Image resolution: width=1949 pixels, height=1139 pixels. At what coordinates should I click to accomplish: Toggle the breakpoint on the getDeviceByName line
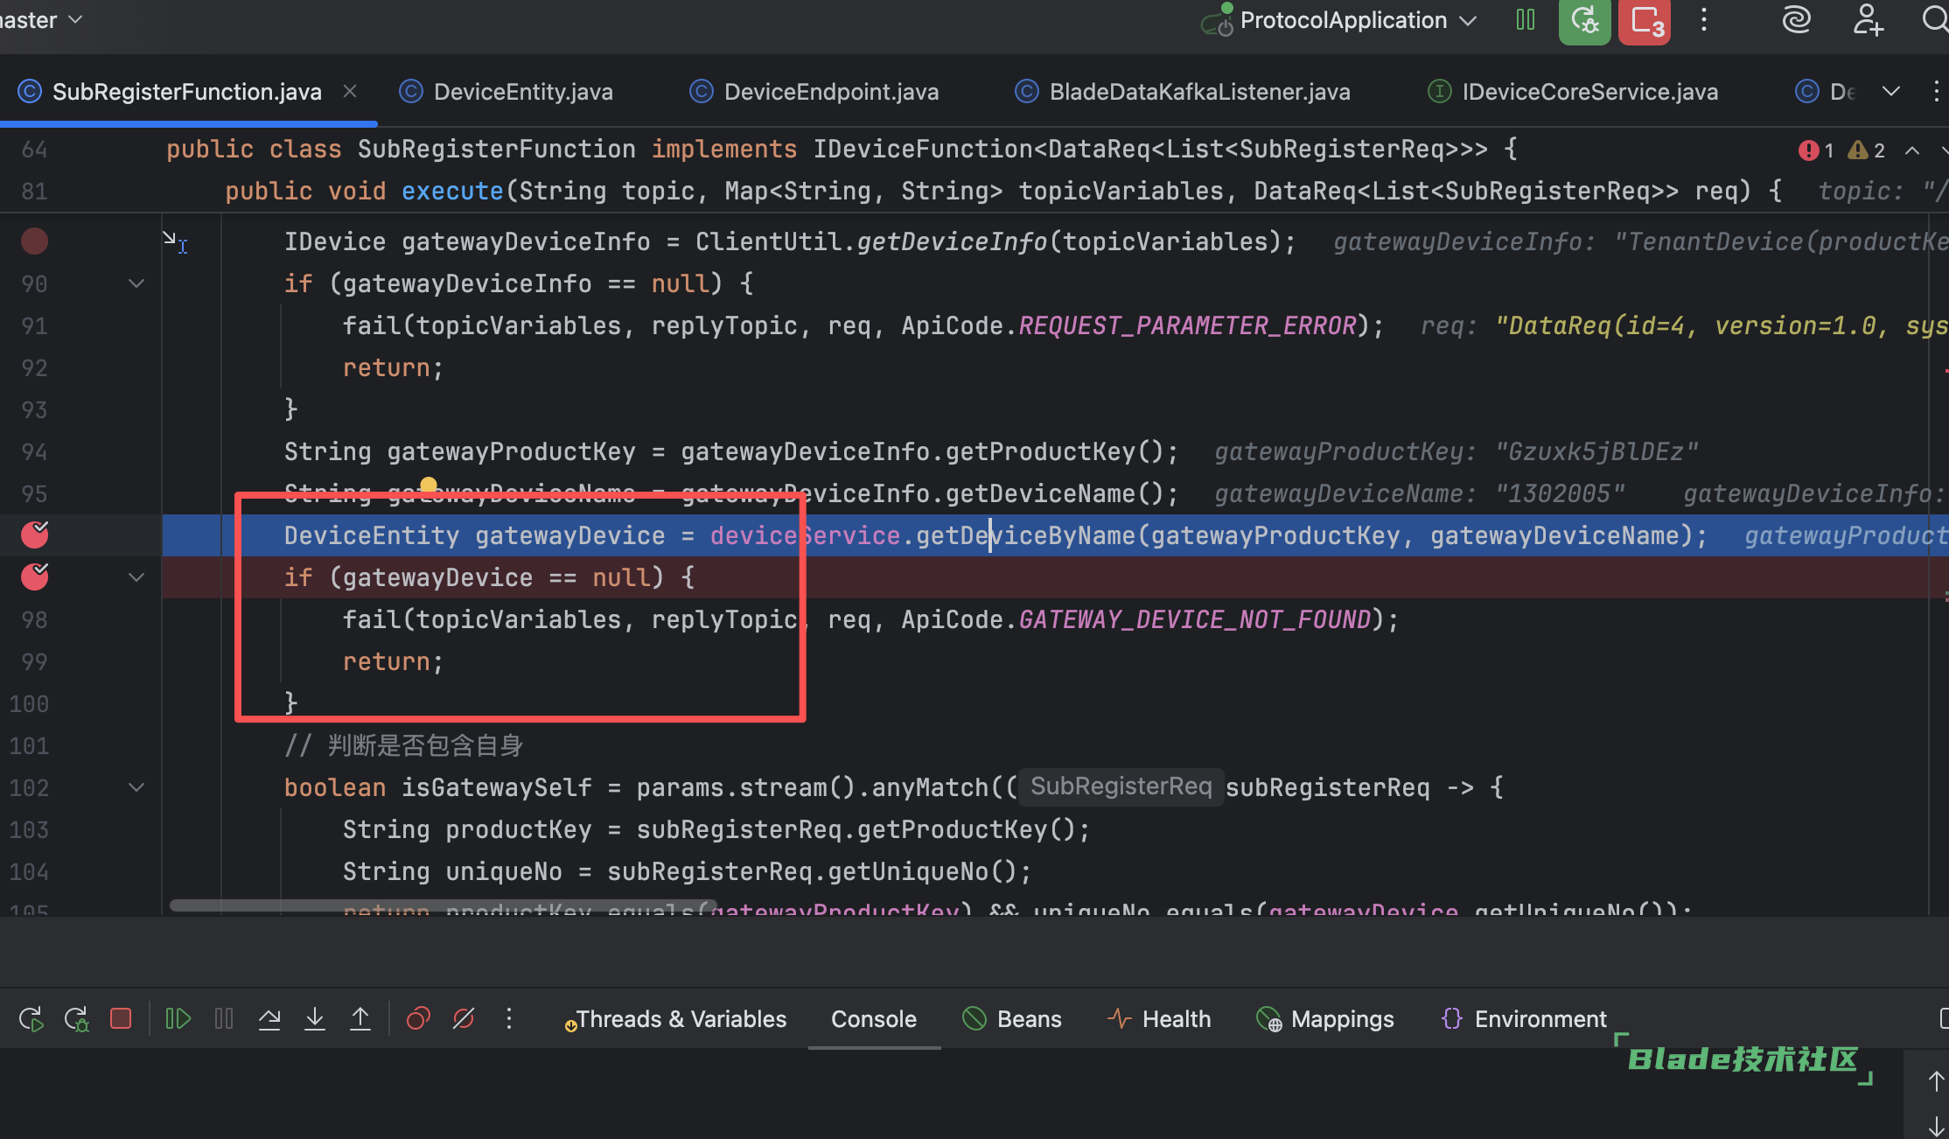[x=35, y=535]
